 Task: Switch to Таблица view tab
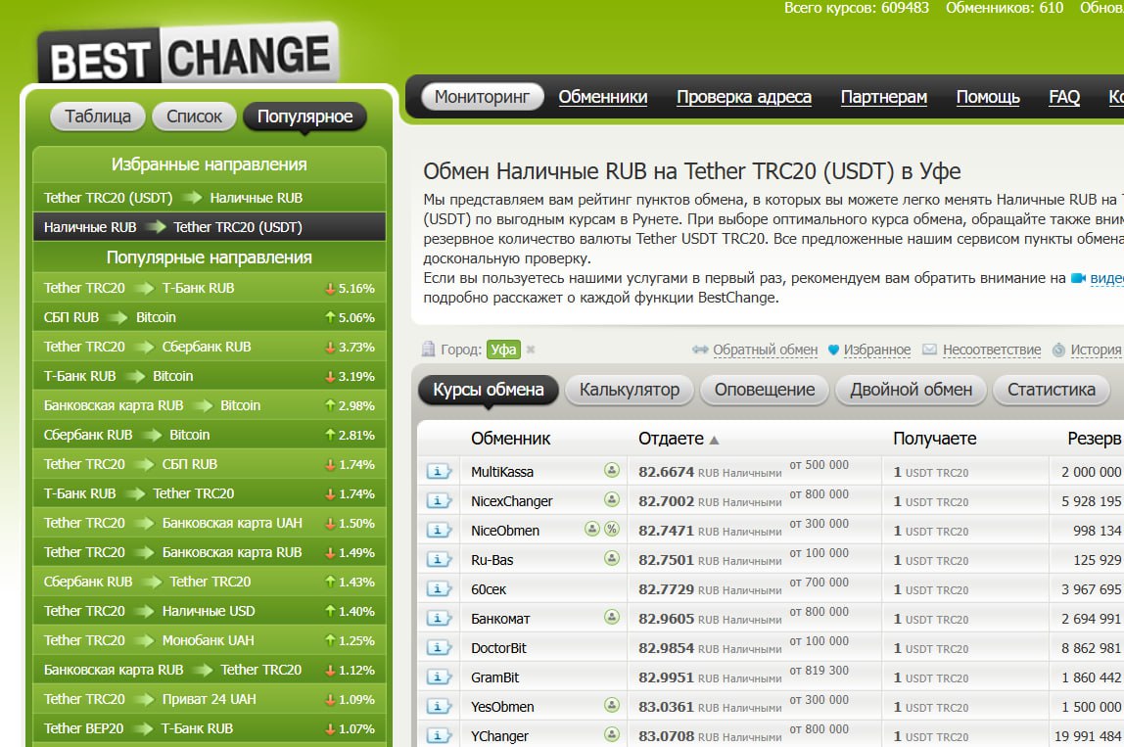pos(98,117)
